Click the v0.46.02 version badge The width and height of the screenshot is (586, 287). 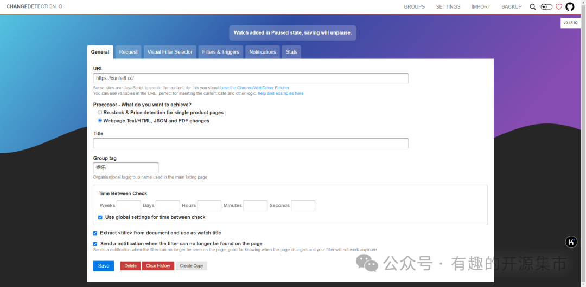click(571, 23)
